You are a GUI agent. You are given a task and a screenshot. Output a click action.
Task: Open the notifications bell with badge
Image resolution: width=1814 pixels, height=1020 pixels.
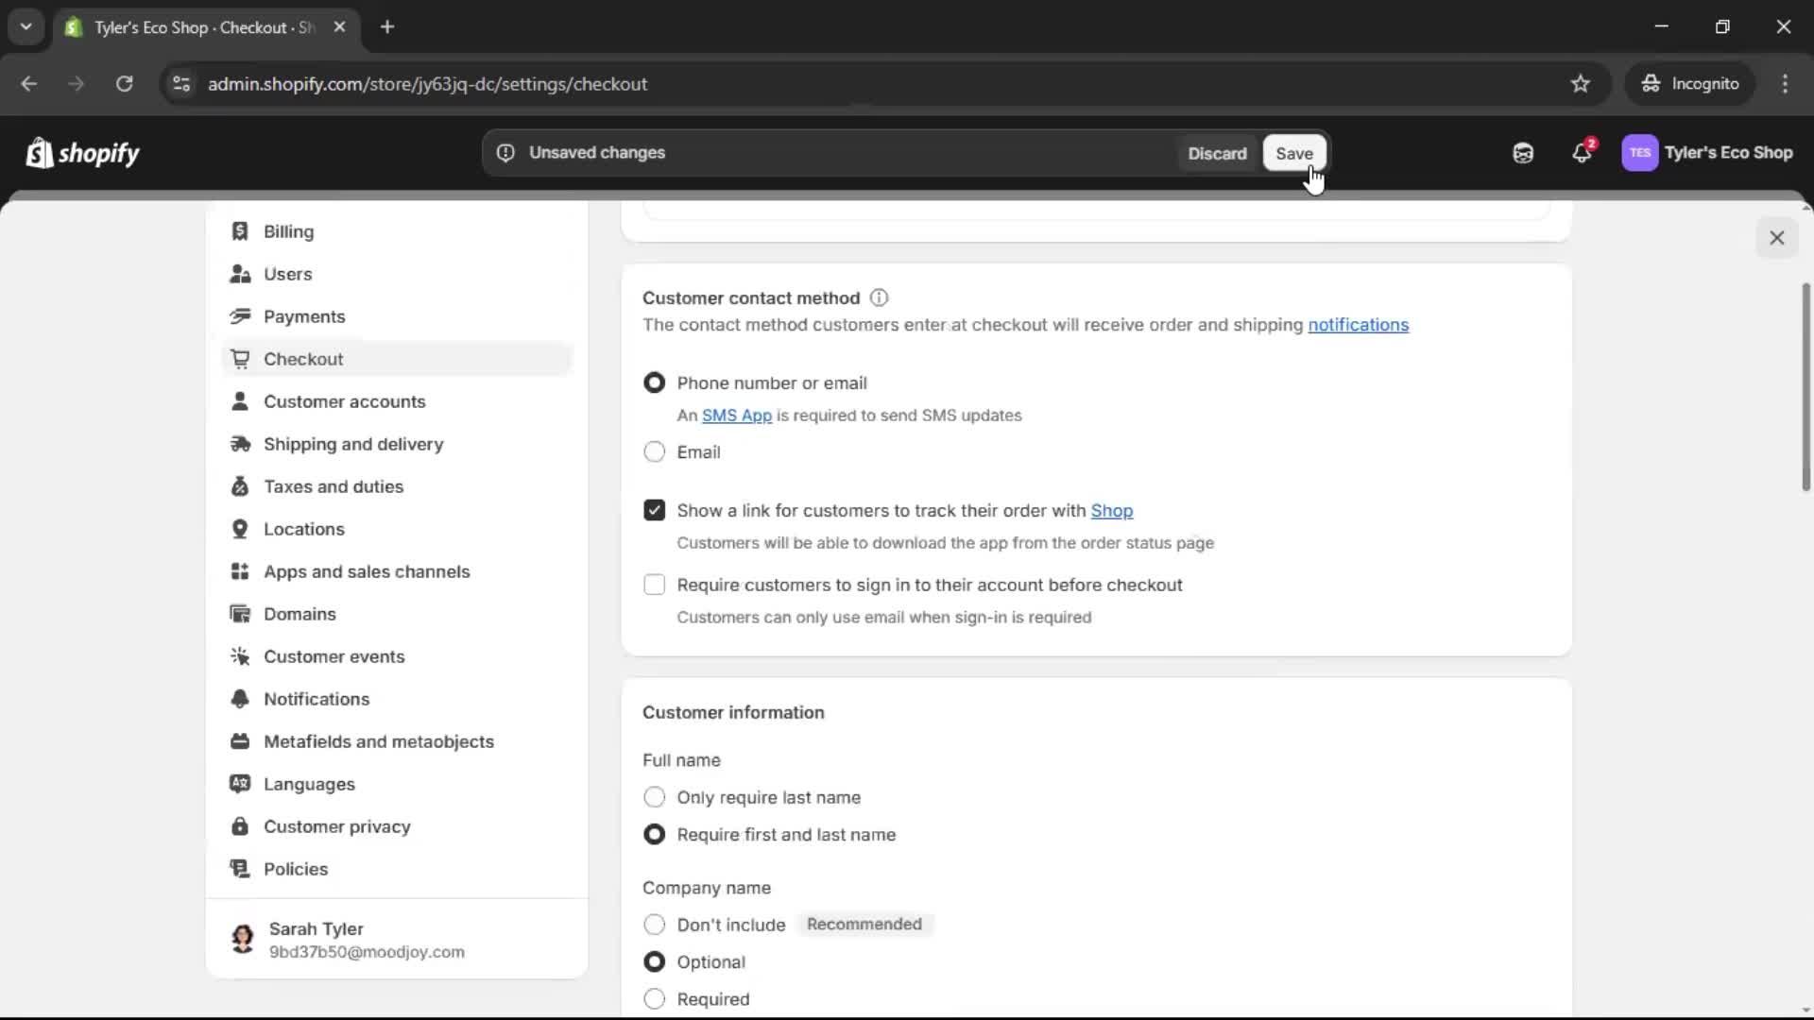click(1582, 153)
